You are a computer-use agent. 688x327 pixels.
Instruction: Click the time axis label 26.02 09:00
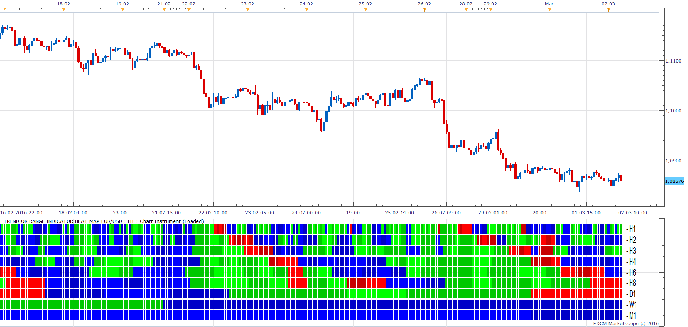point(446,212)
